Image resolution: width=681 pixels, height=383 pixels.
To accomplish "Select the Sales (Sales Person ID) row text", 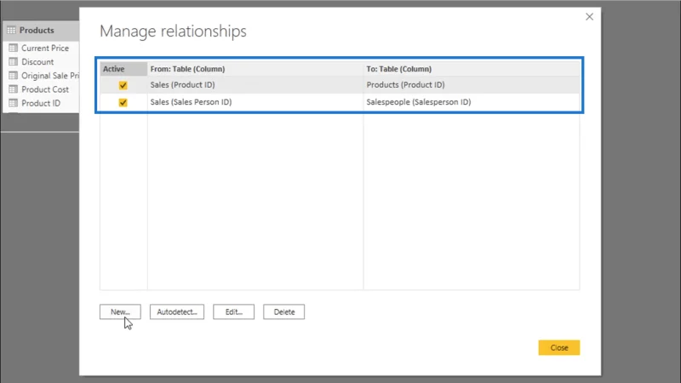I will point(191,102).
